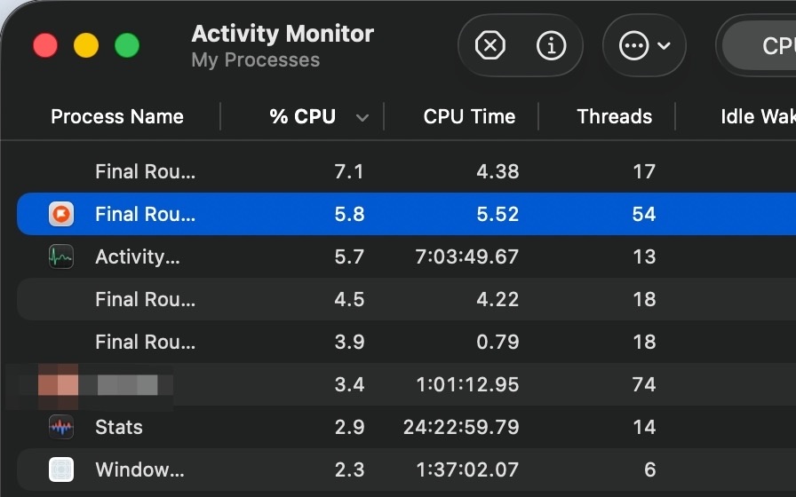Click the Stop process (X) toolbar icon
Image resolution: width=796 pixels, height=497 pixels.
[490, 45]
